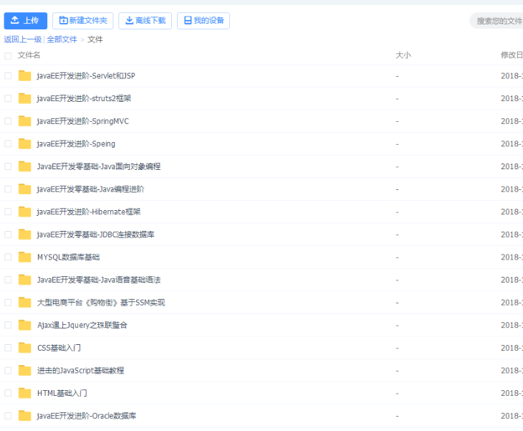The image size is (523, 431).
Task: Open folder name javaEE开发进阶-SpringMVC
Action: click(82, 121)
